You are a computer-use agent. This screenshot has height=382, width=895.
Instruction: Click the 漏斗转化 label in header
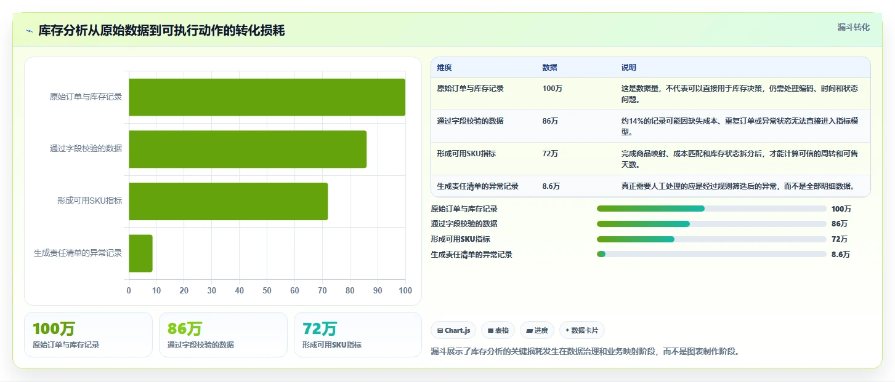[x=854, y=27]
